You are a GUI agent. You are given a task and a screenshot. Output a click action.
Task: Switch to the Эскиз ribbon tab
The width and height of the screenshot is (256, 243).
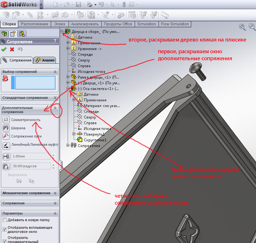[60, 24]
